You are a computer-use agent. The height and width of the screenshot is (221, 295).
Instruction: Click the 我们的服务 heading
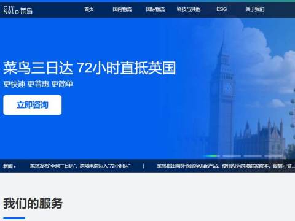(x=33, y=203)
